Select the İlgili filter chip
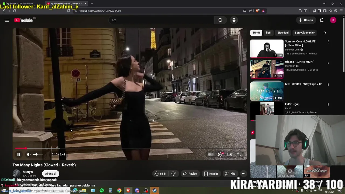345x194 pixels. 268,33
